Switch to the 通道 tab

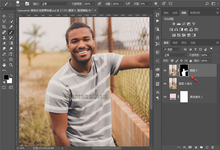[175, 43]
